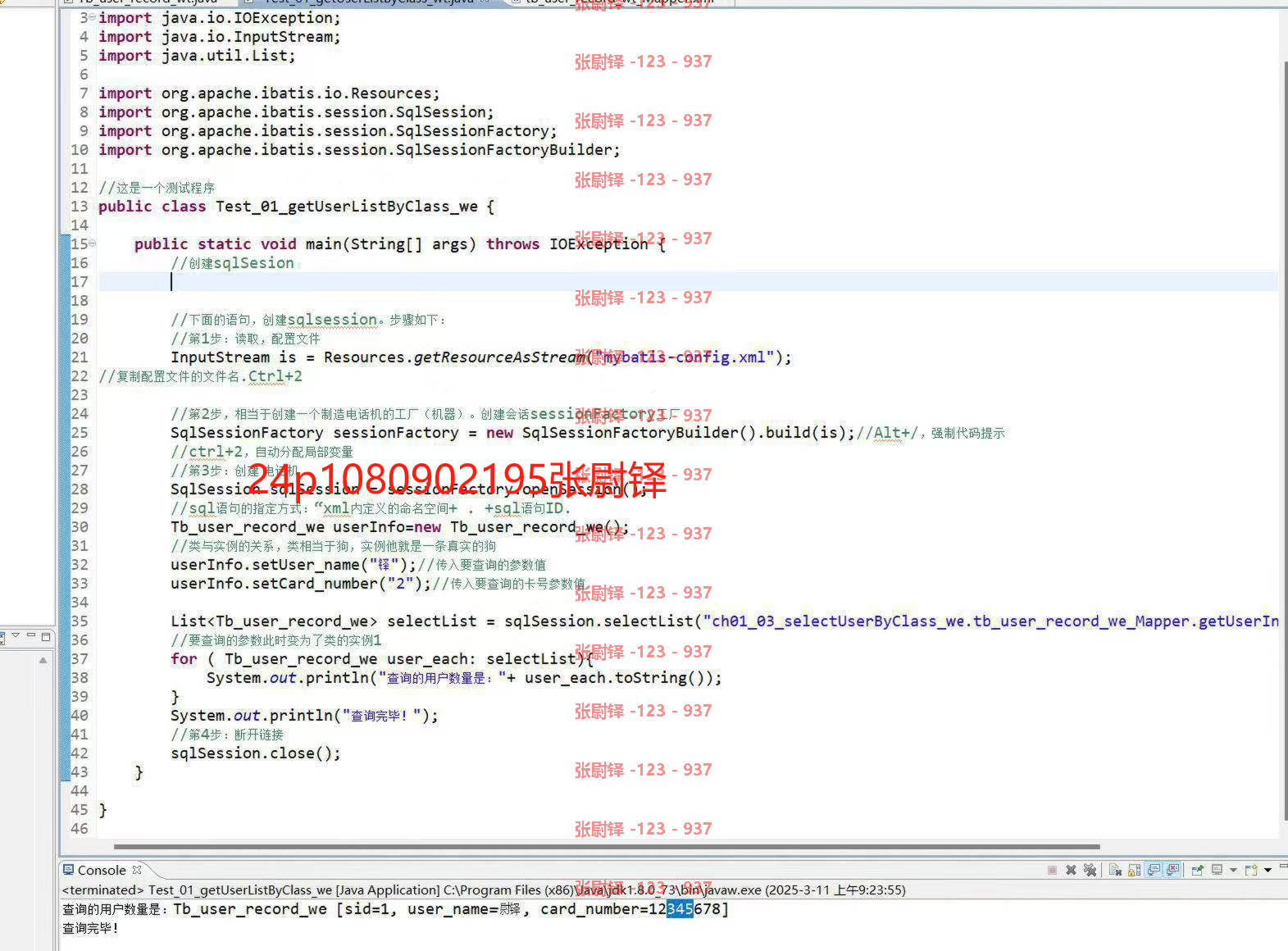Click 'InputStream is' on line 21
This screenshot has width=1288, height=951.
pos(233,357)
